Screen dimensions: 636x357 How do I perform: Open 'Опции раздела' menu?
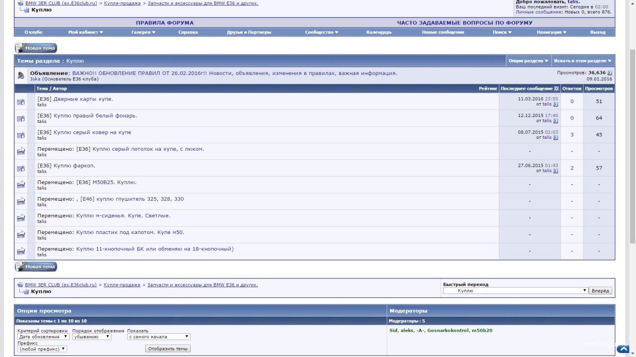[x=528, y=61]
